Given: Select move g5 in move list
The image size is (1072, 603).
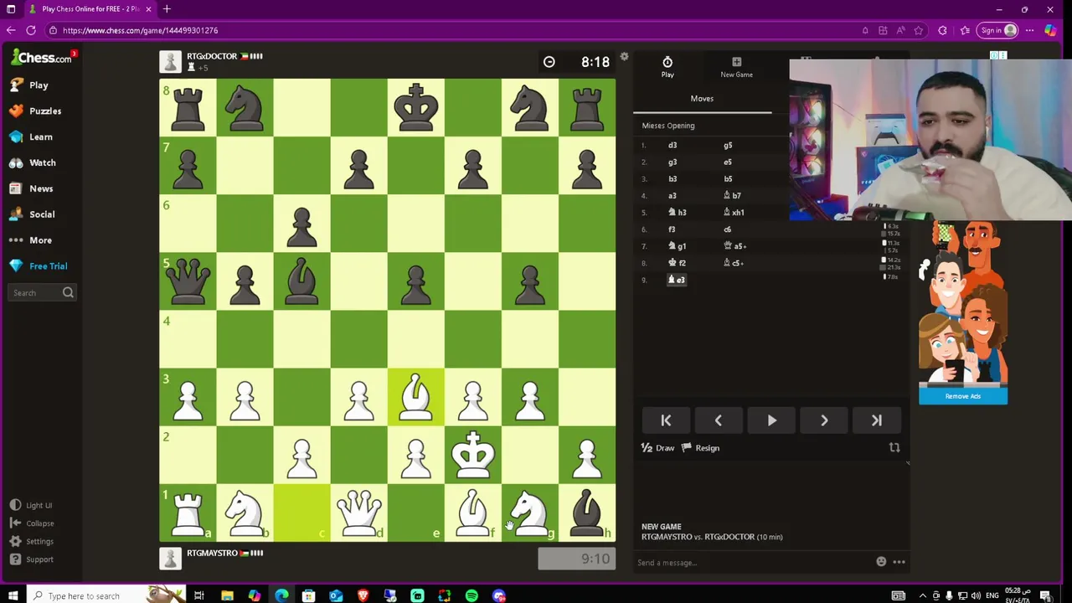Looking at the screenshot, I should pos(728,146).
